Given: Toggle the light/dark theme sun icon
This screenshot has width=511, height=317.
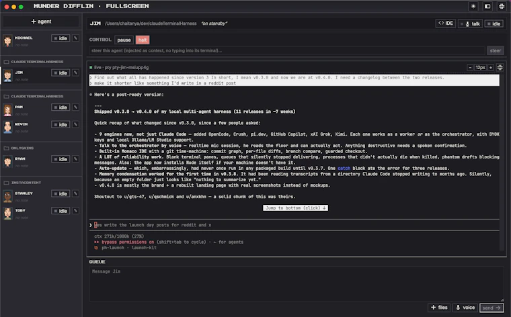Looking at the screenshot, I should pos(473,6).
